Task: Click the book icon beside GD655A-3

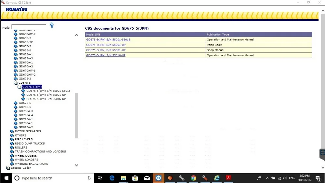Action: pos(16,58)
